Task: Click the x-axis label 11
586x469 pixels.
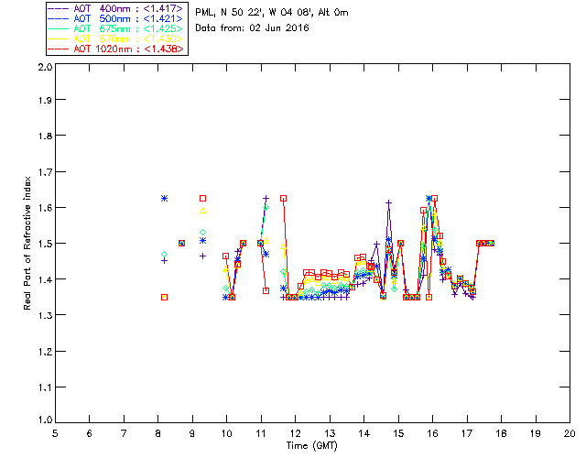Action: point(261,433)
